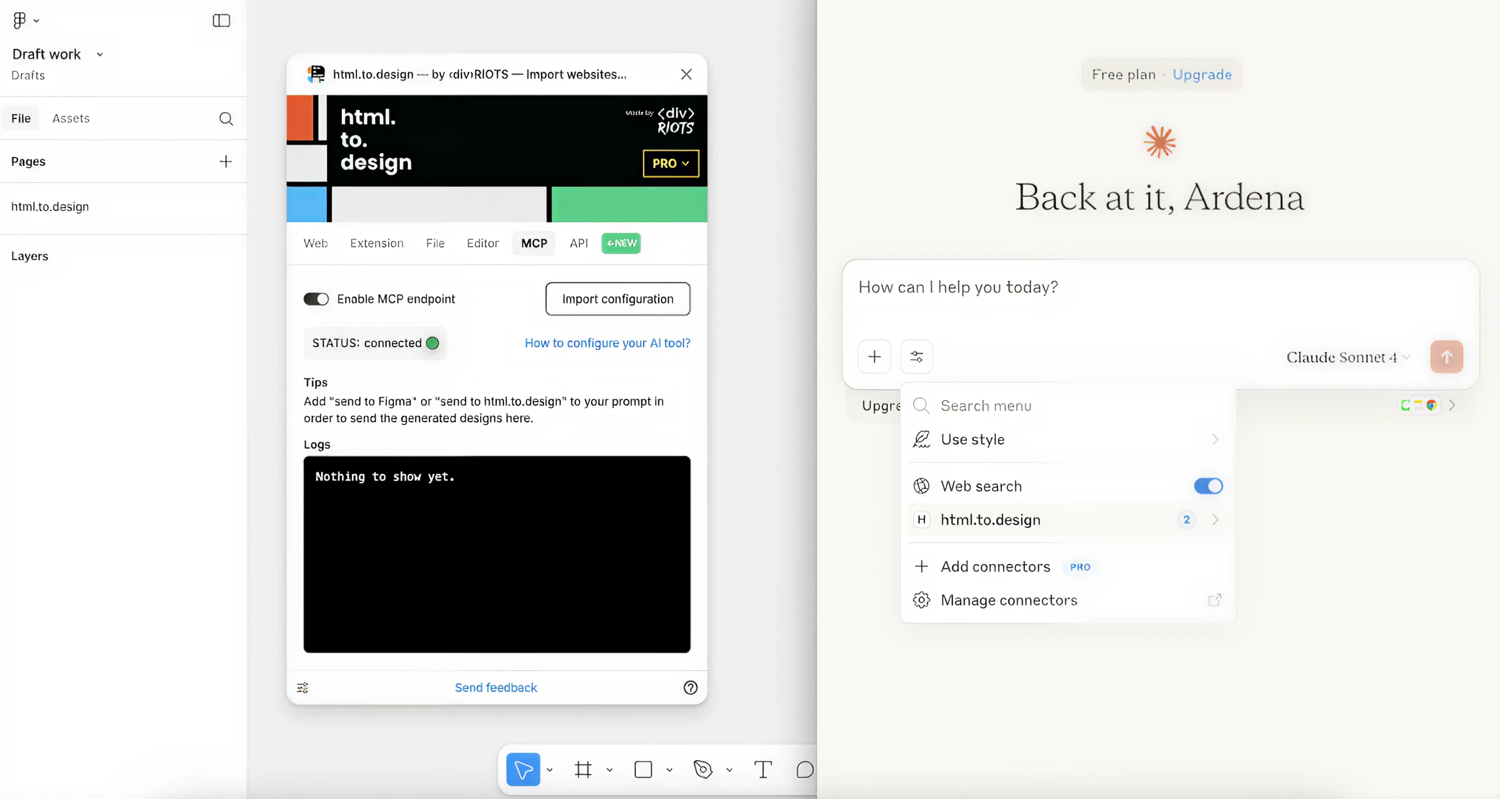
Task: Click Add connectors menu entry
Action: (1068, 566)
